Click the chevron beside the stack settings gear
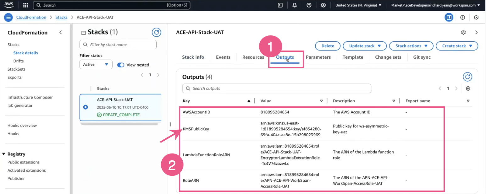 pyautogui.click(x=476, y=32)
